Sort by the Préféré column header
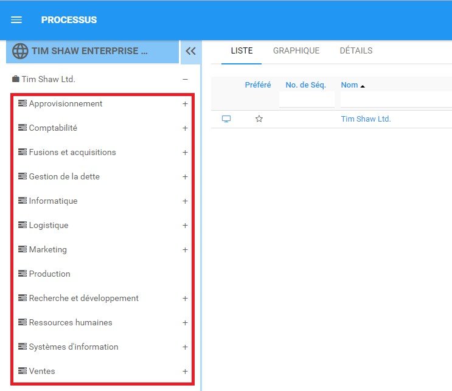 258,85
